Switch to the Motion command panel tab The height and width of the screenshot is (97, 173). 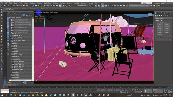[x=164, y=13]
